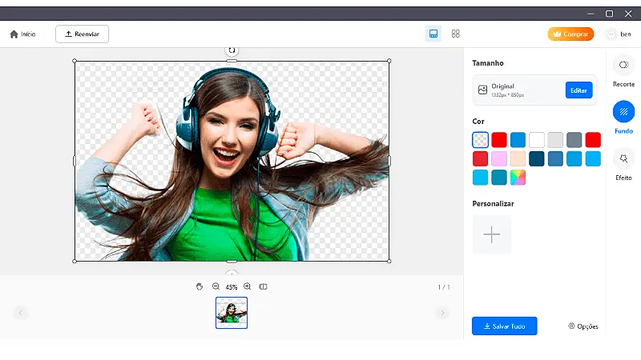Click the bottom-right corner selection handle
Image resolution: width=641 pixels, height=360 pixels.
click(389, 262)
